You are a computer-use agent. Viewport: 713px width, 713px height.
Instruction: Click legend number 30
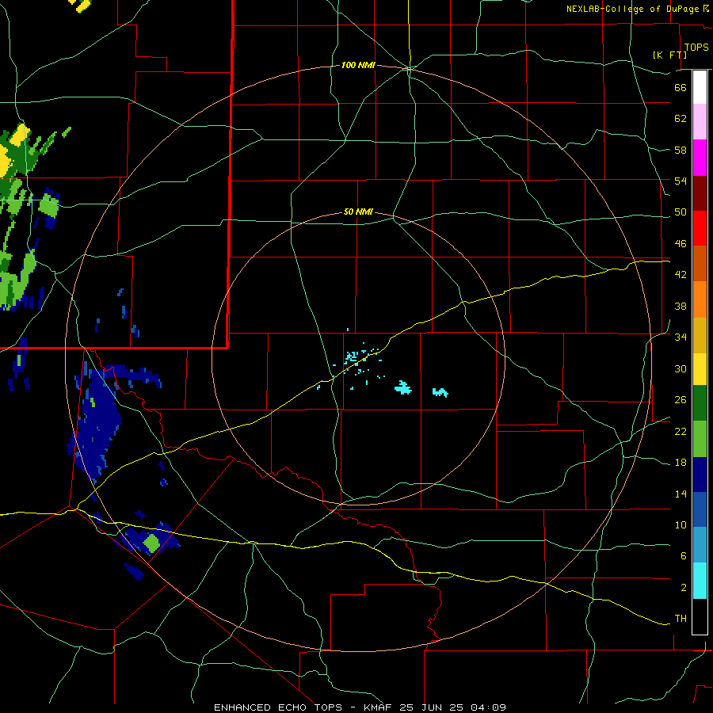tap(681, 368)
